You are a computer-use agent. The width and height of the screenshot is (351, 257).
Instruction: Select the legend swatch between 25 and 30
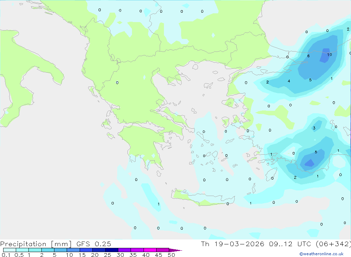(x=112, y=250)
